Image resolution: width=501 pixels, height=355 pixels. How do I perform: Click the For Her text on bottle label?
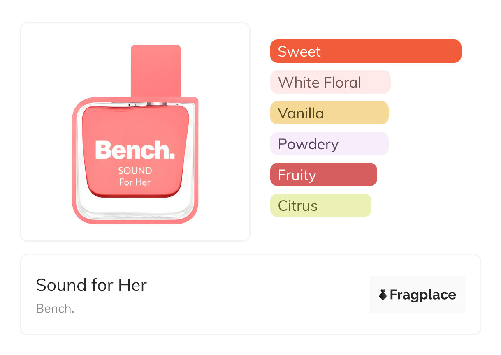point(135,182)
